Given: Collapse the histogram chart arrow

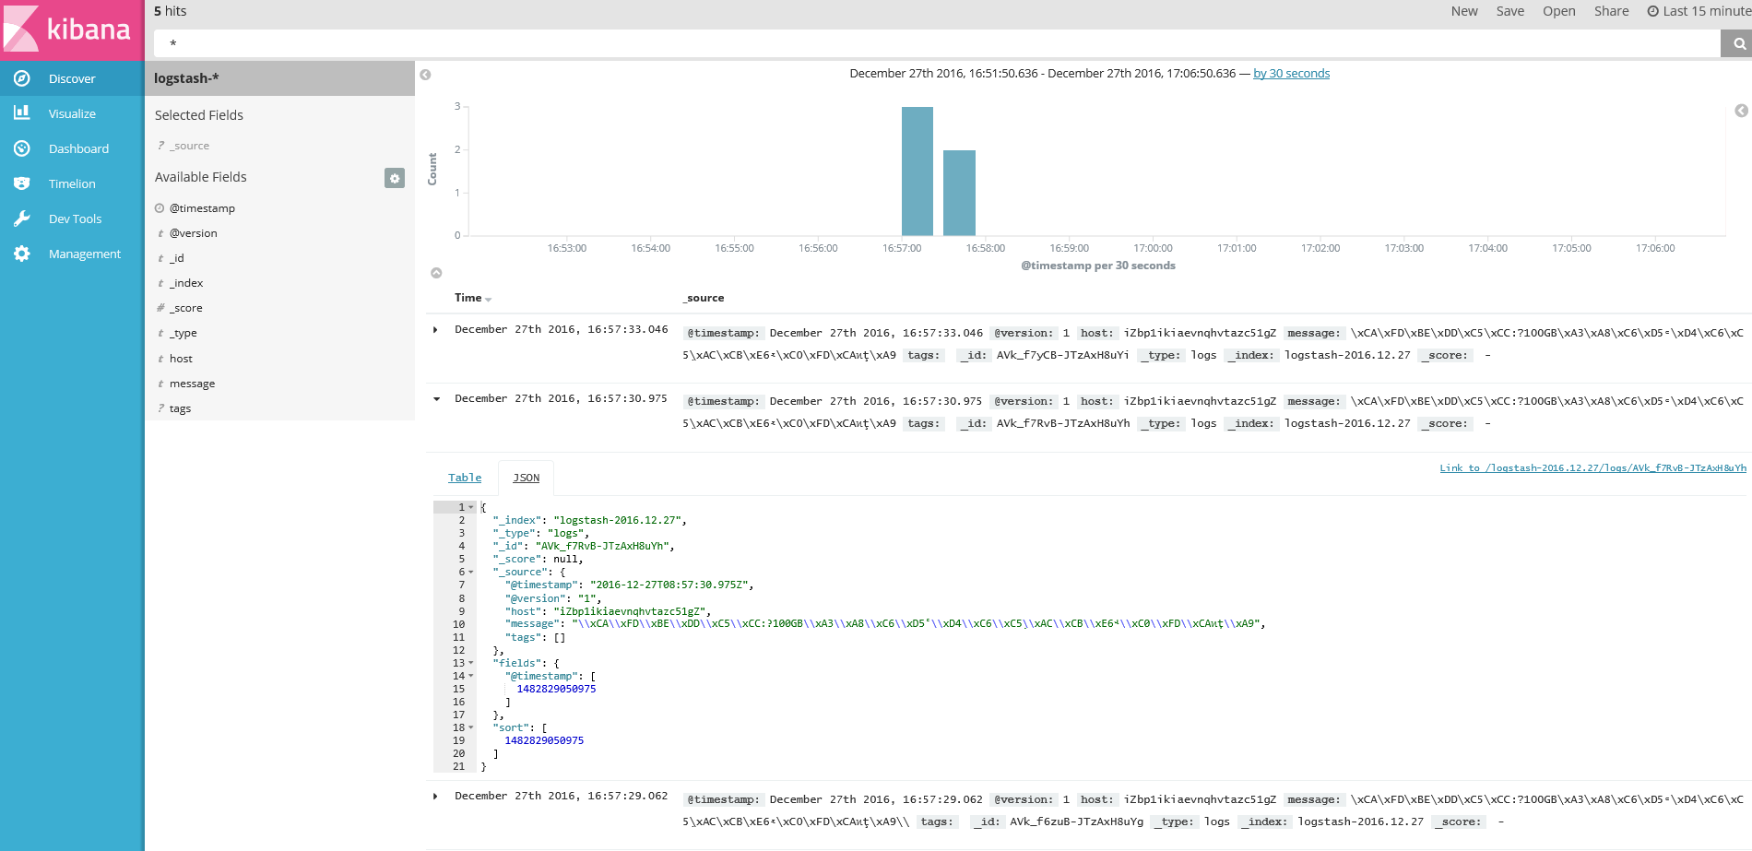Looking at the screenshot, I should coord(436,273).
